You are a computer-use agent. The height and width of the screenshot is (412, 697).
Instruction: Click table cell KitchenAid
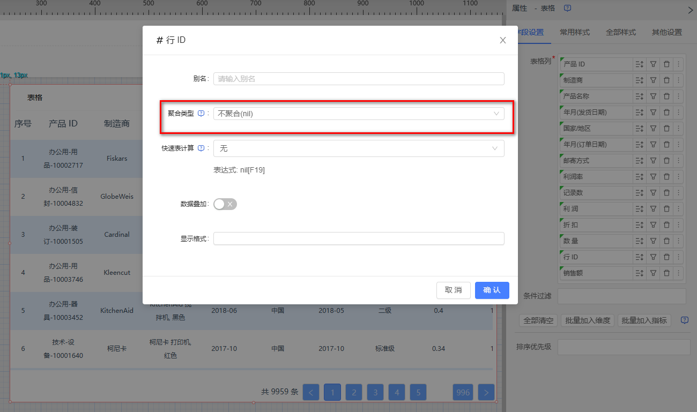[117, 311]
